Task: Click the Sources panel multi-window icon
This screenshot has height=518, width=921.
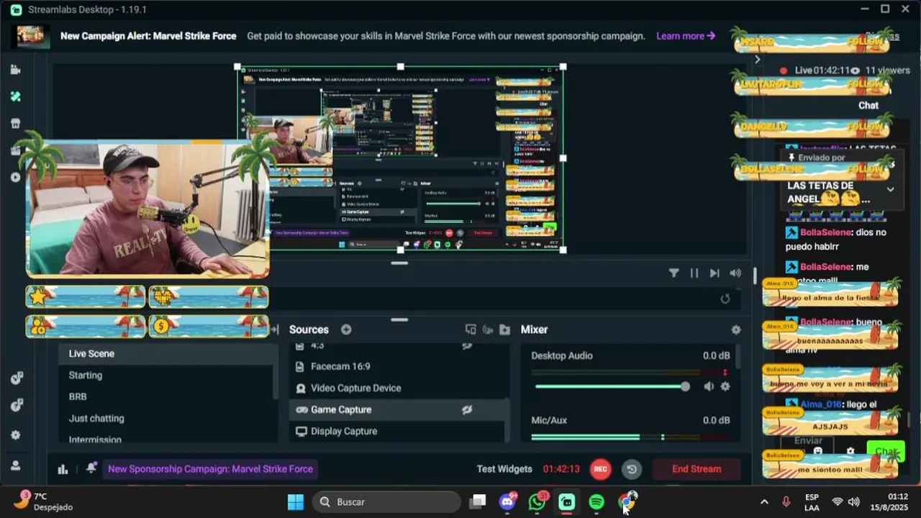Action: (471, 330)
